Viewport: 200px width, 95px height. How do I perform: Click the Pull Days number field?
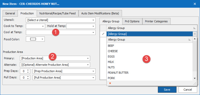24,78
